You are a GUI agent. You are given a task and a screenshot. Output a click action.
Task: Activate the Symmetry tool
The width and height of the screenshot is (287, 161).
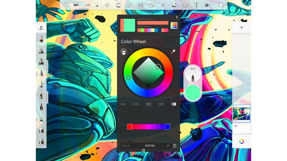point(141,5)
